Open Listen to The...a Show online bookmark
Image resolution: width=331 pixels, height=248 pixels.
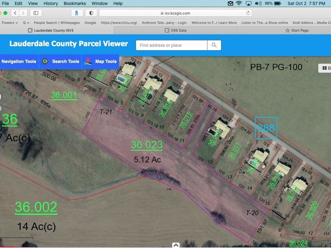pos(265,22)
